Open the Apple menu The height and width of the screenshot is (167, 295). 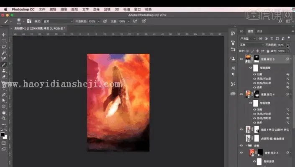[5, 9]
